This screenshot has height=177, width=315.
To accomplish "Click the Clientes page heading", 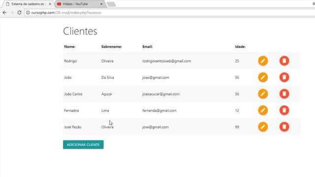I will click(x=80, y=31).
